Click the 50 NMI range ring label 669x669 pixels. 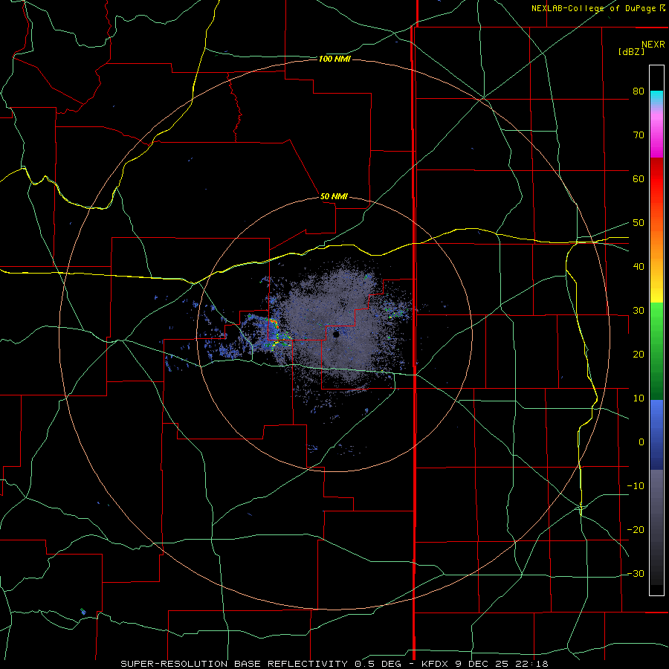tap(334, 196)
